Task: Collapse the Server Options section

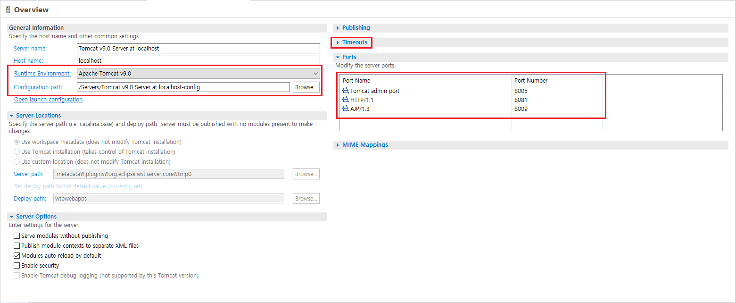Action: click(x=11, y=217)
